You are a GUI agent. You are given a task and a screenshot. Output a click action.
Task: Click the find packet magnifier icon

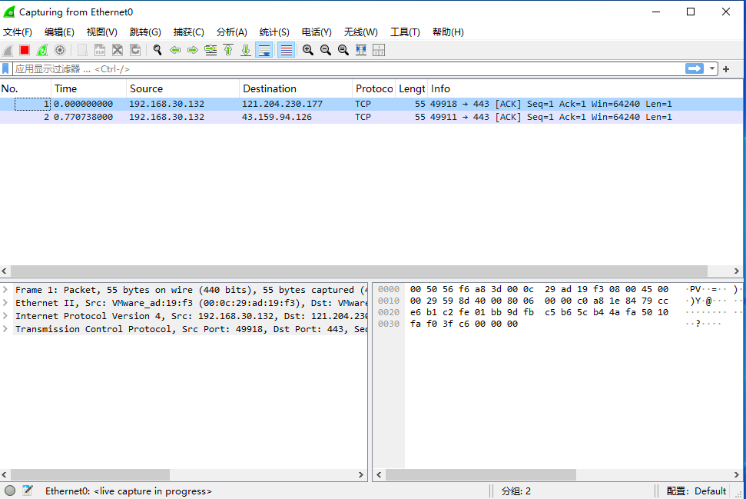click(x=157, y=50)
